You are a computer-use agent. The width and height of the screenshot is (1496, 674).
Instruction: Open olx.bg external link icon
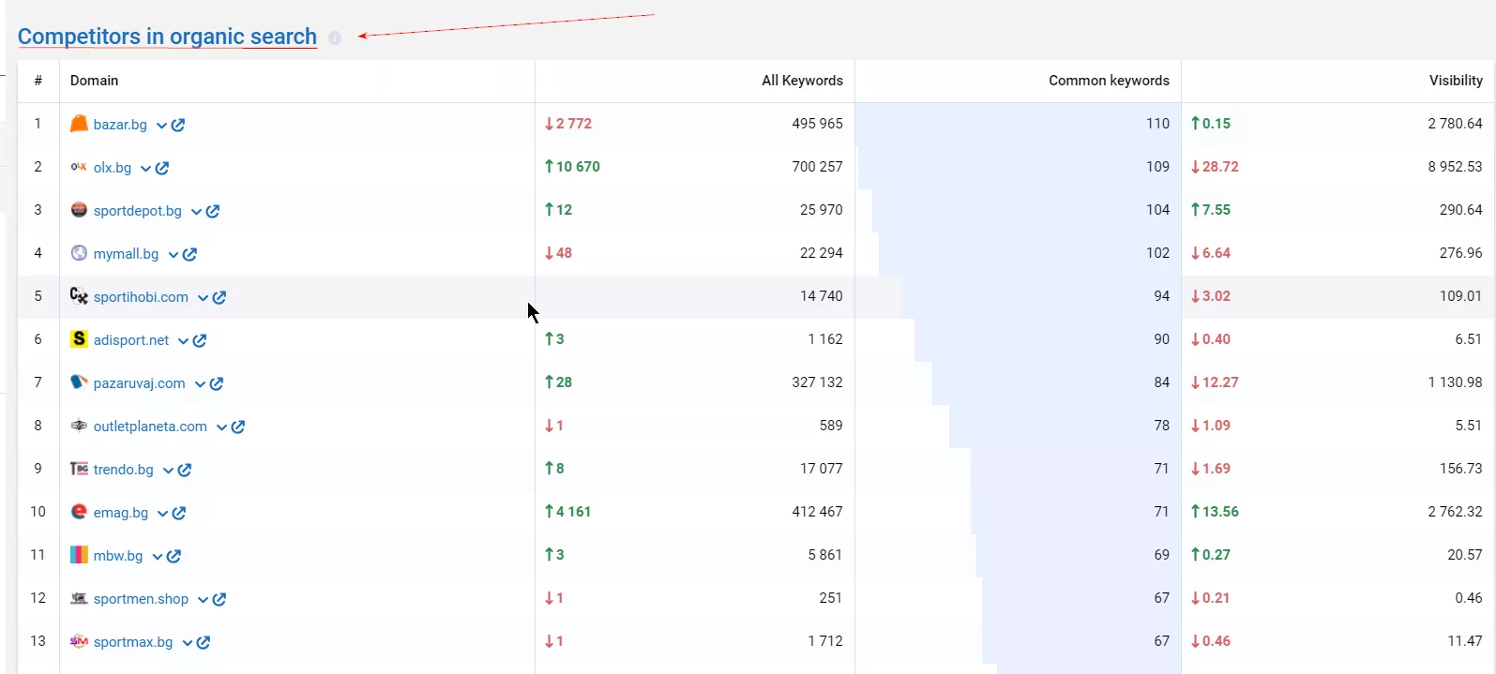(x=162, y=168)
